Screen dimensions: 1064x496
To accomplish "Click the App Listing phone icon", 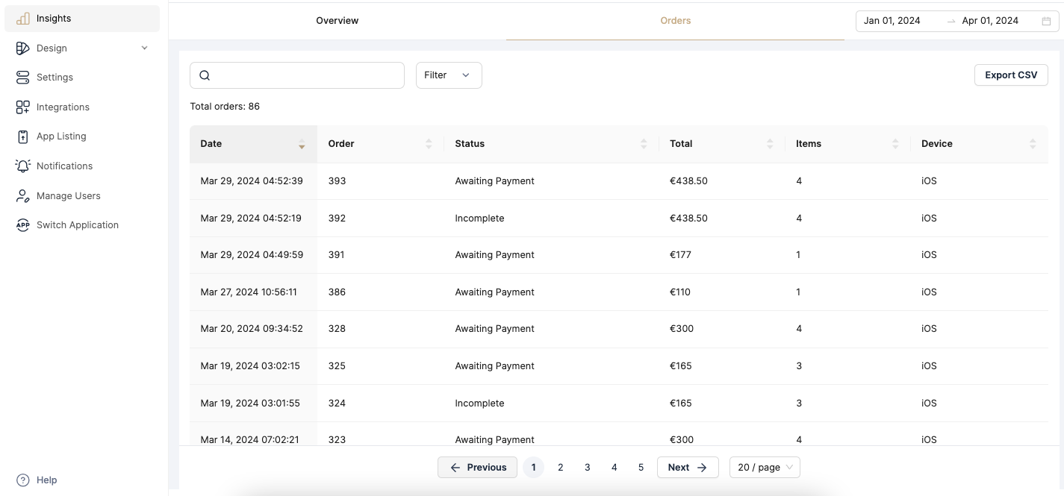I will click(23, 136).
